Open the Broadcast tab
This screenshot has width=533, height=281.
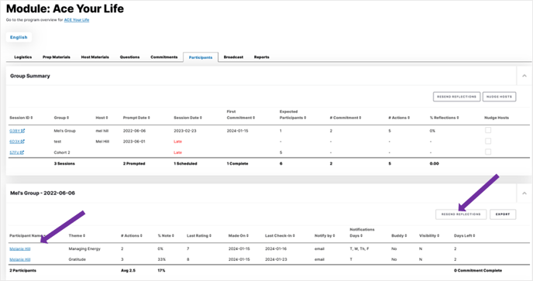233,57
